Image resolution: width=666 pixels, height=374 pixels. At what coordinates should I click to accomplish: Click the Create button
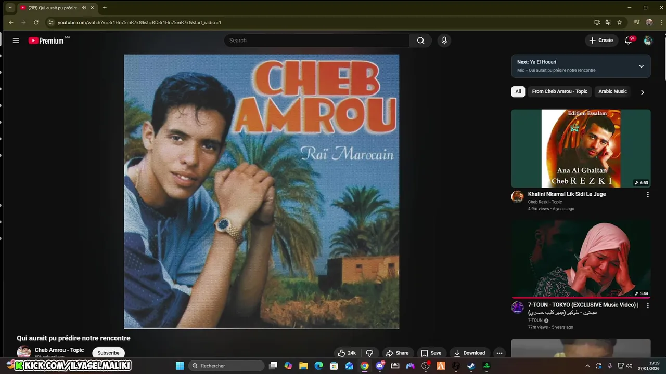pyautogui.click(x=601, y=41)
